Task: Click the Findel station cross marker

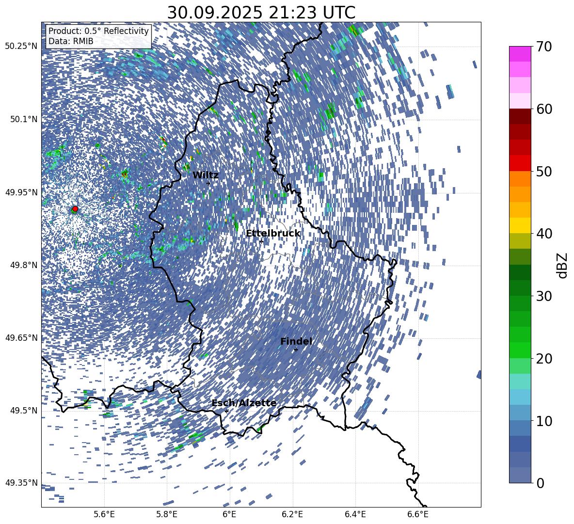Action: pos(296,349)
